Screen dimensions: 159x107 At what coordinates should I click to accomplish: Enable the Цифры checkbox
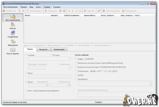tap(76, 59)
